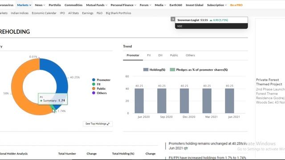Go to IPO section
Screen dimensions: 285x160
[x=62, y=13]
